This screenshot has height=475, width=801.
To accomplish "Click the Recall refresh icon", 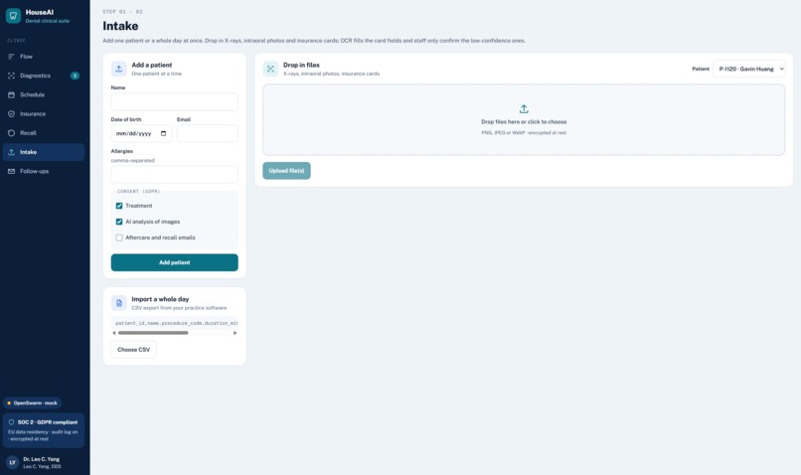I will (x=11, y=133).
